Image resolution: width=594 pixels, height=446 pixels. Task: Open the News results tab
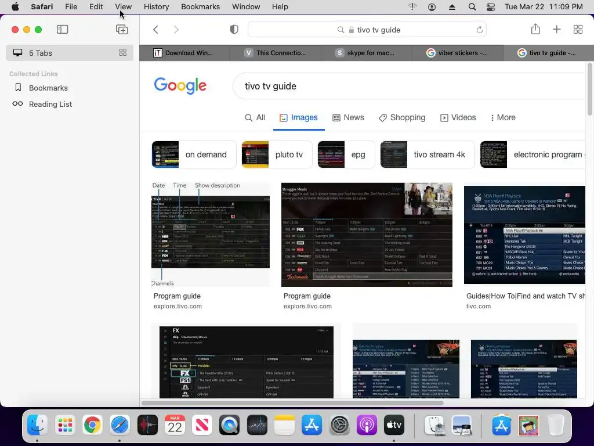click(x=348, y=117)
